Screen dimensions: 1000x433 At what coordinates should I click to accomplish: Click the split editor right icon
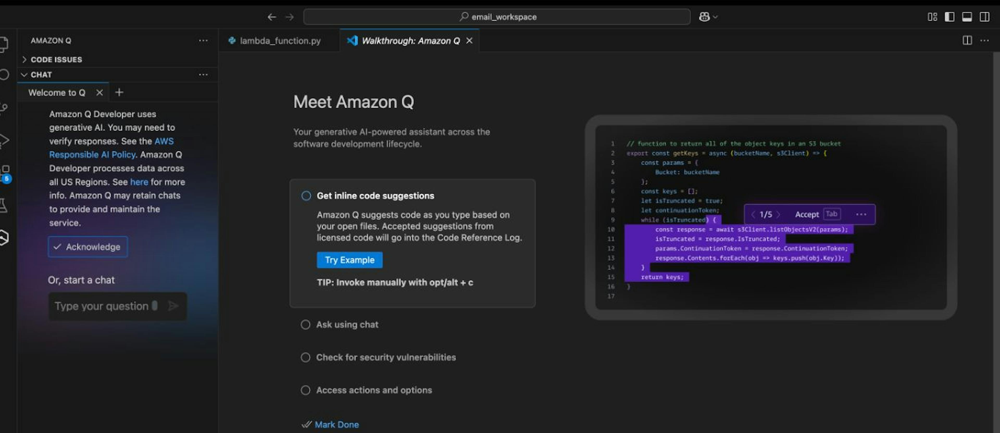tap(967, 40)
